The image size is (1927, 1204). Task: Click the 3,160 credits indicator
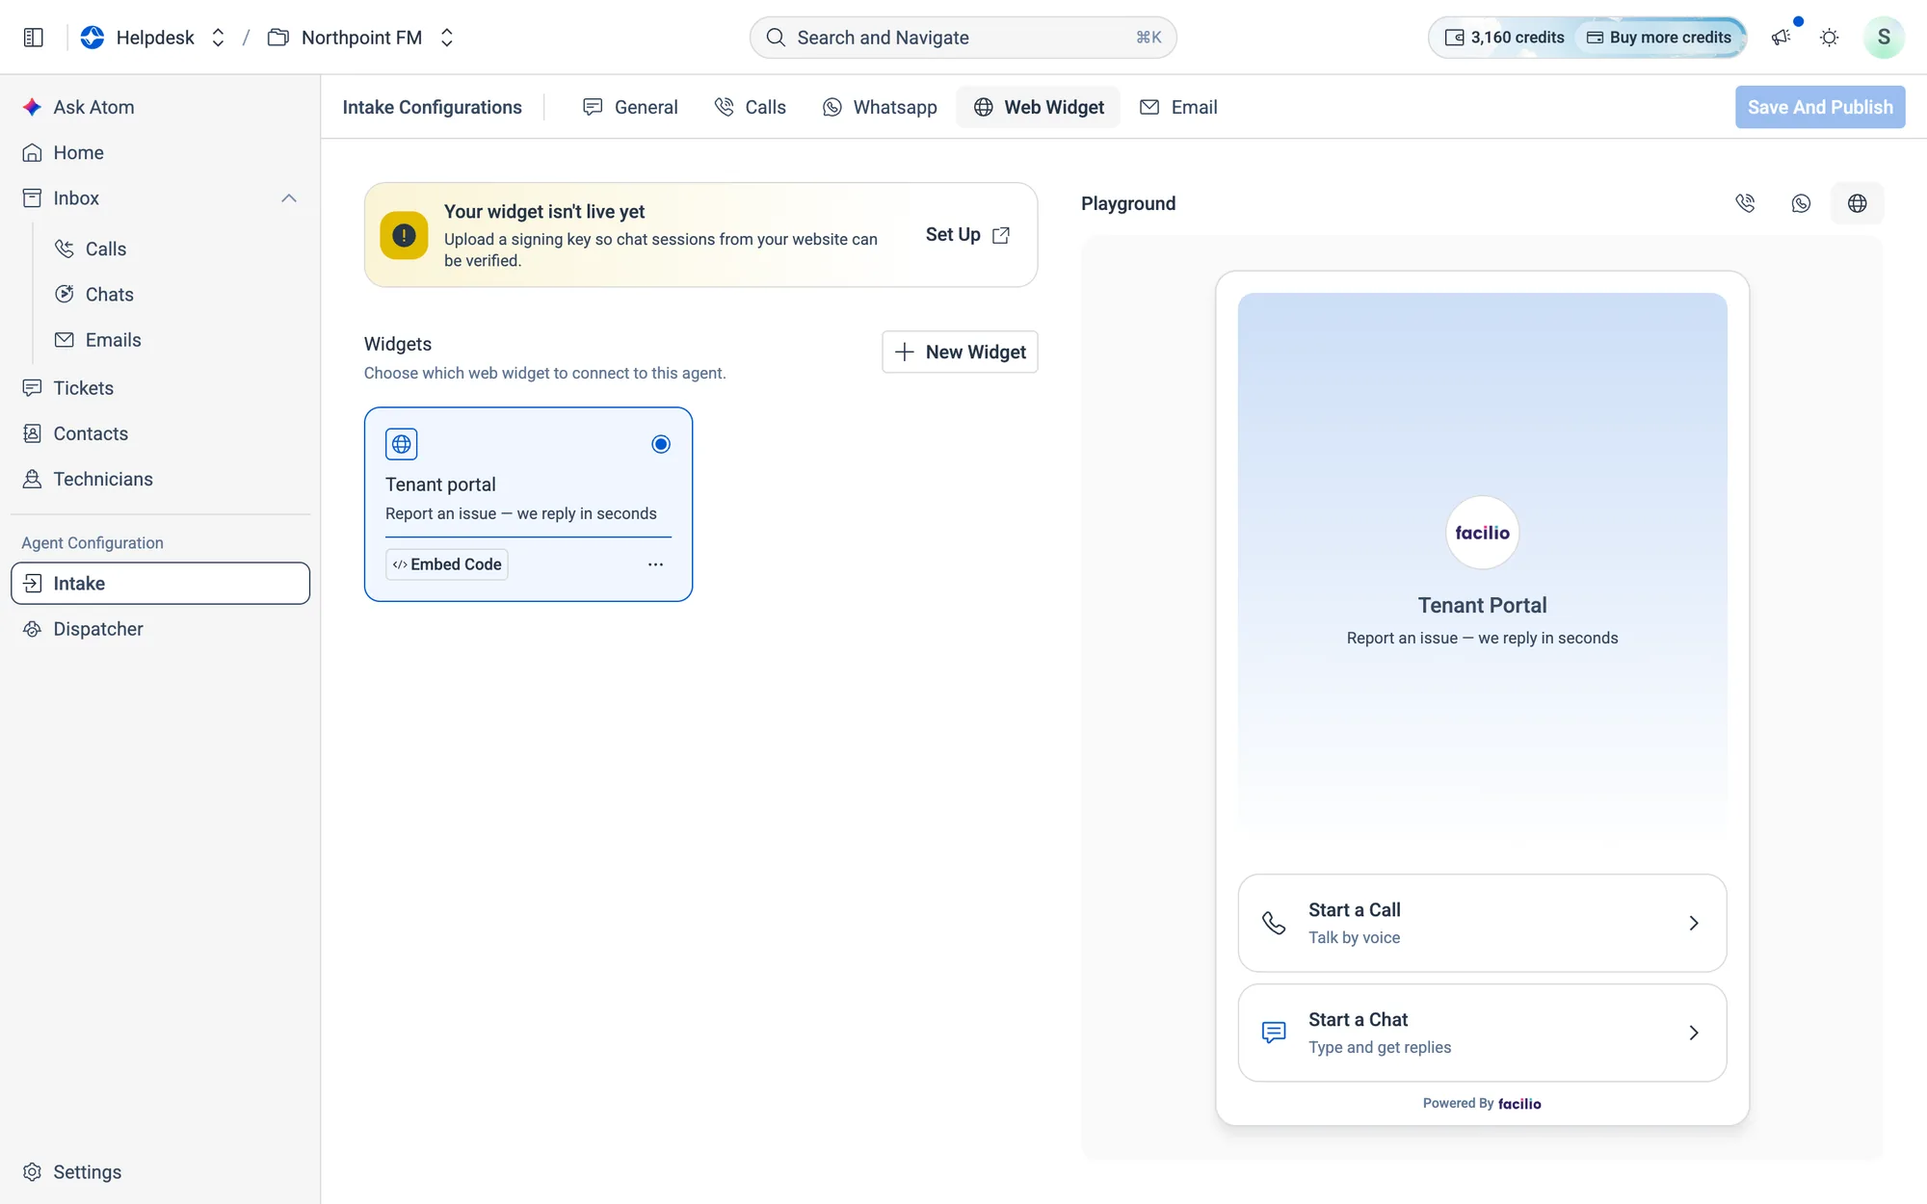click(x=1504, y=38)
